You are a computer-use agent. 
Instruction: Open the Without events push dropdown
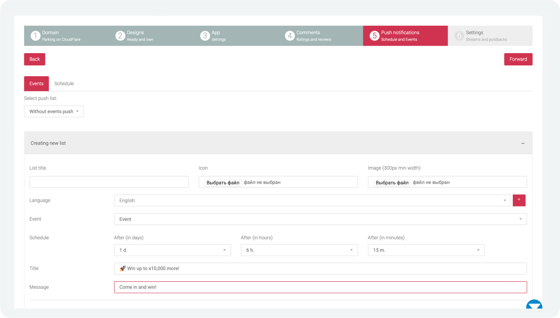pyautogui.click(x=54, y=111)
